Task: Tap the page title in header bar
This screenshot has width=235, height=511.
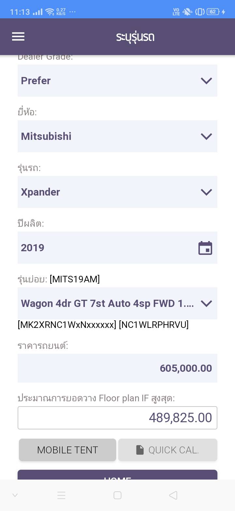Action: (x=135, y=37)
